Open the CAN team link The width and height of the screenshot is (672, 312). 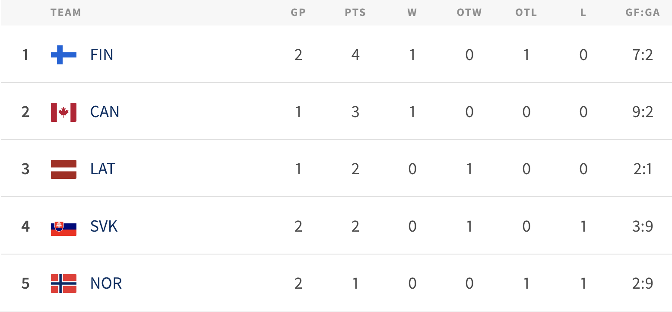click(105, 112)
